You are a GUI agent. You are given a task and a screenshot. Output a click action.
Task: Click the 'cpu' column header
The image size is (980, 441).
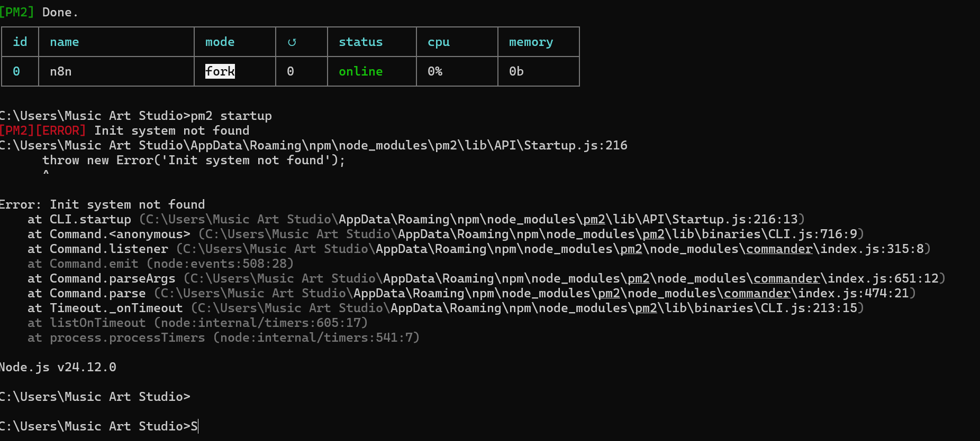(x=439, y=42)
